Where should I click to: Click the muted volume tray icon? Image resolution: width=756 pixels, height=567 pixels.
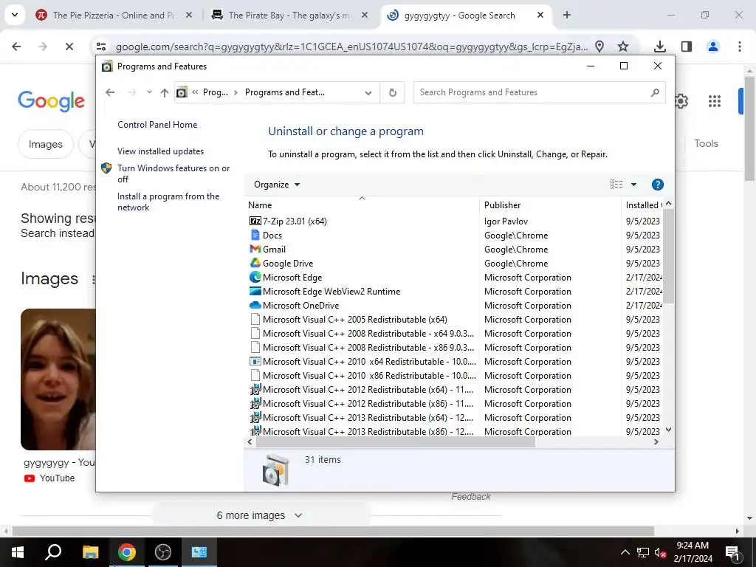tap(660, 552)
